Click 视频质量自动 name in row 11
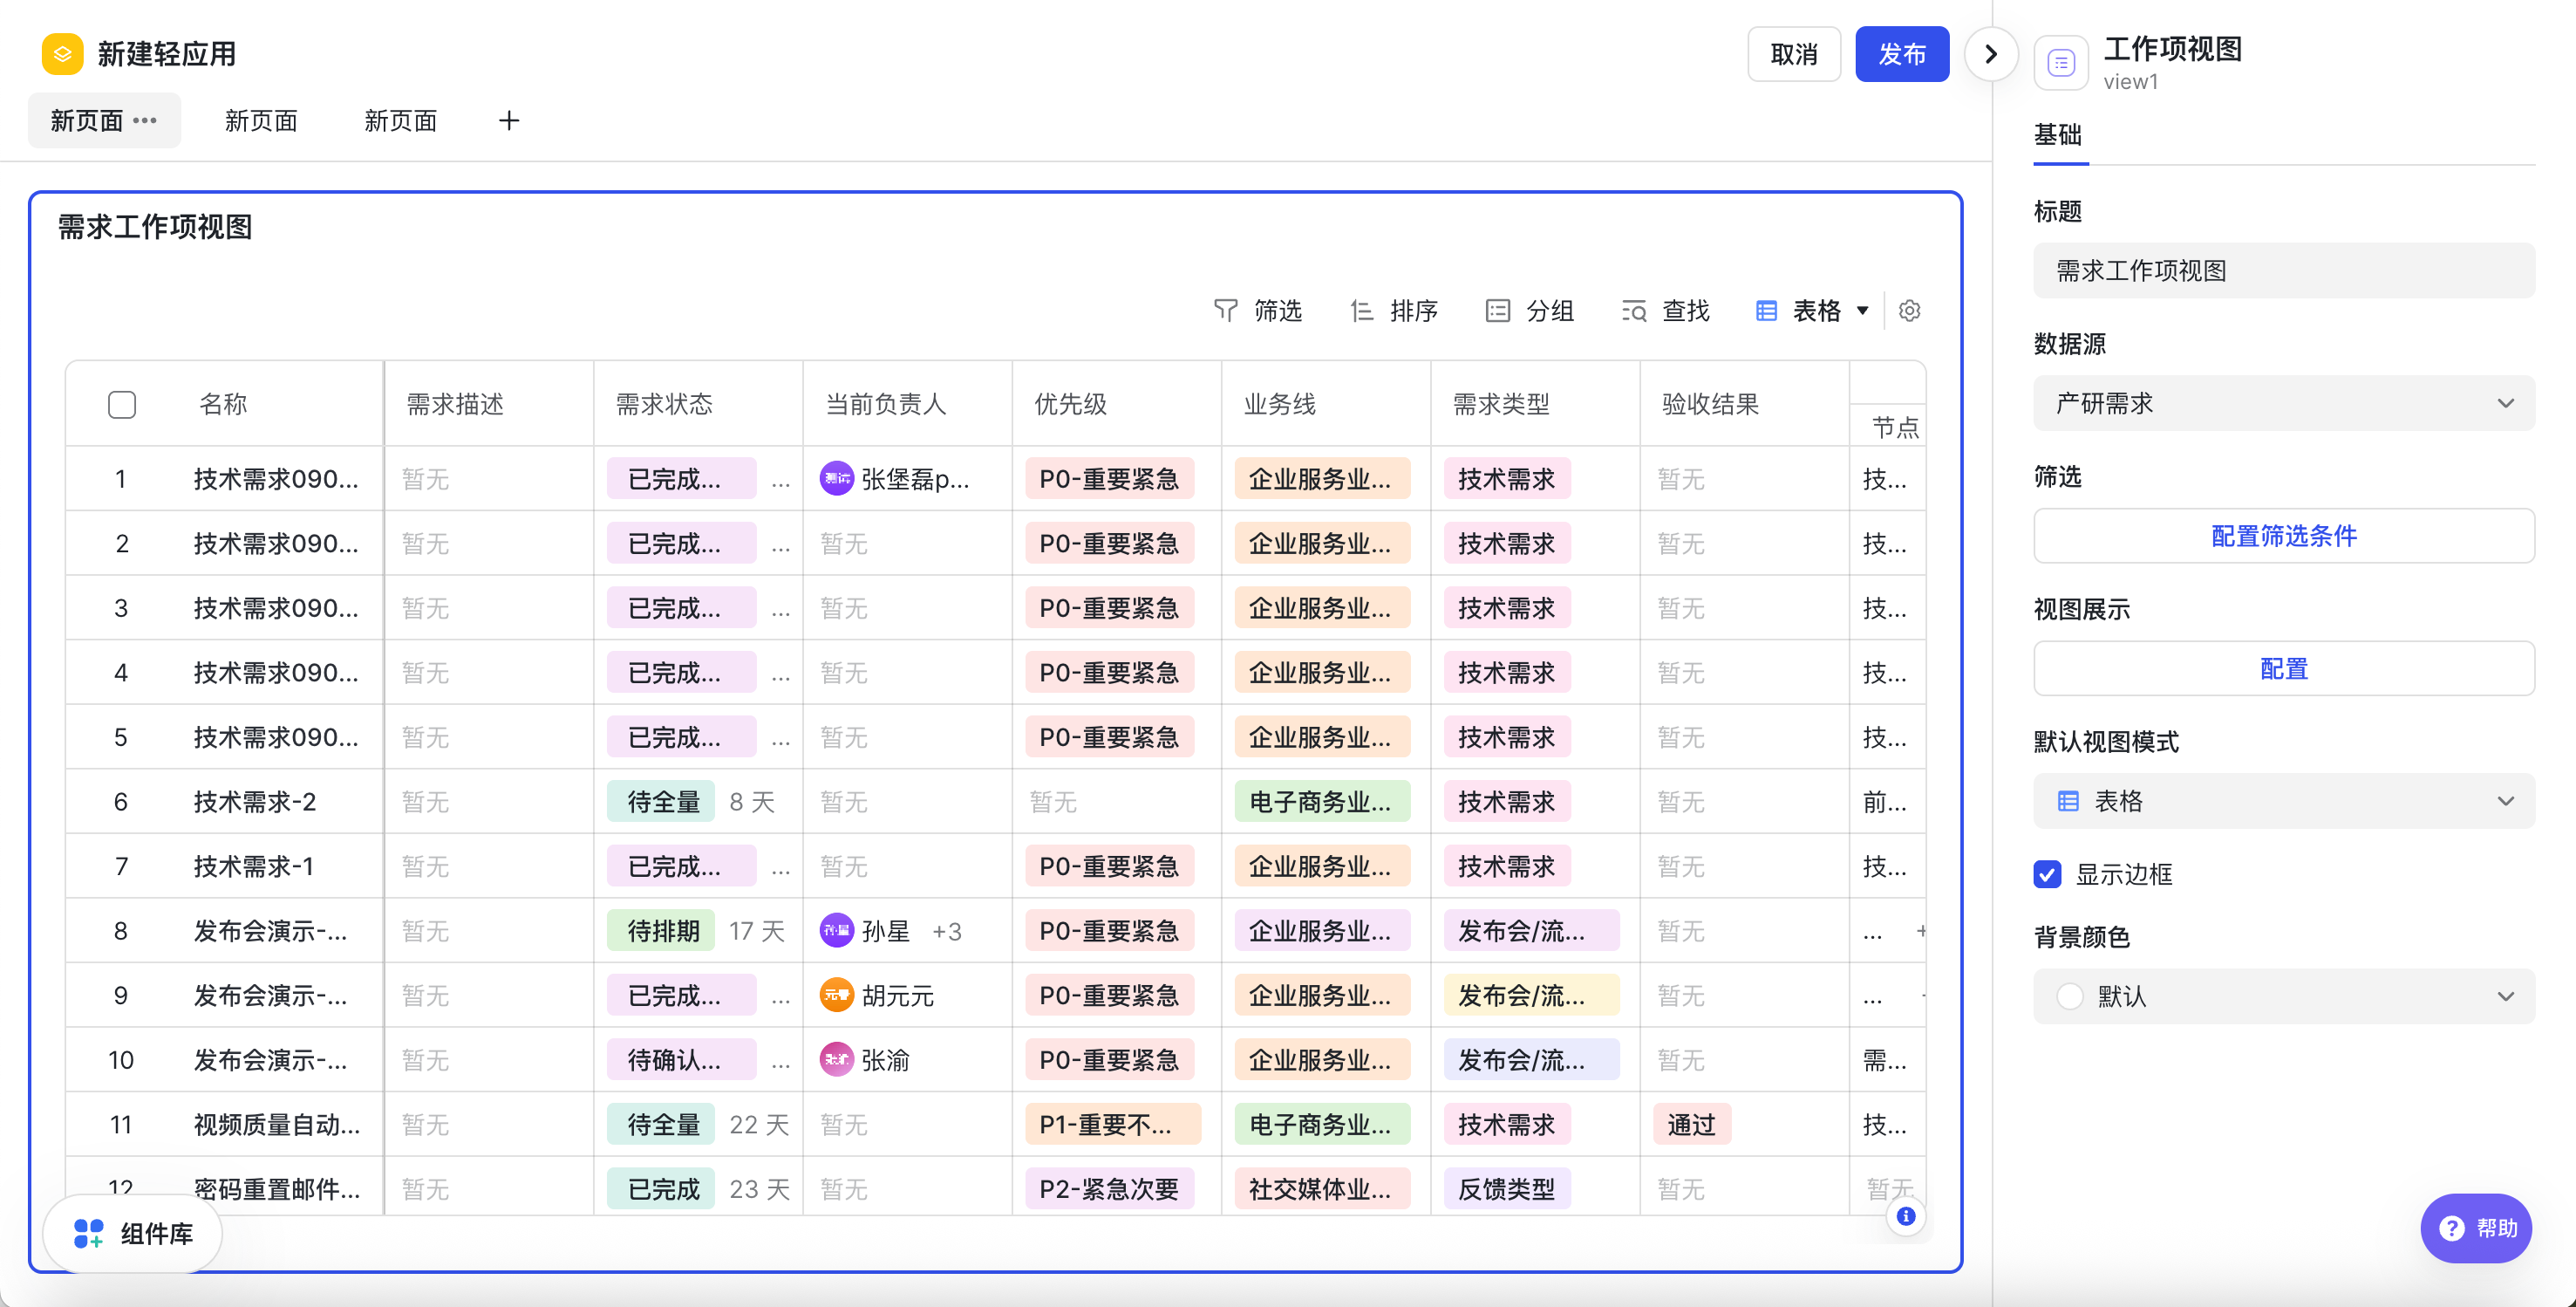The height and width of the screenshot is (1307, 2576). pyautogui.click(x=277, y=1125)
